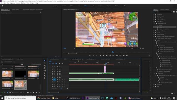Play the sequence in program monitor
Image resolution: width=177 pixels, height=100 pixels.
tap(107, 56)
